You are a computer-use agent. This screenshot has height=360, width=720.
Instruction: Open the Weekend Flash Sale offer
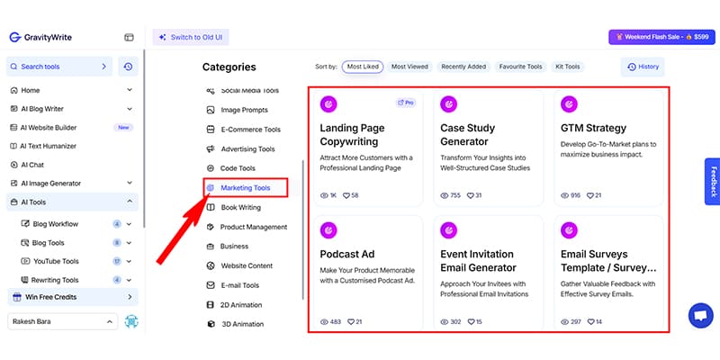(x=661, y=37)
